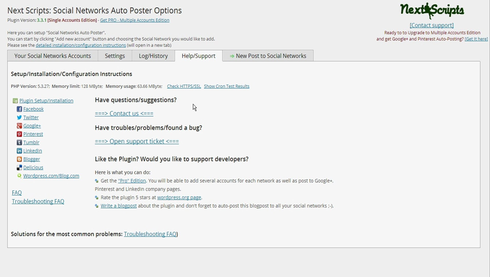Click the NextScripts logo

click(432, 11)
